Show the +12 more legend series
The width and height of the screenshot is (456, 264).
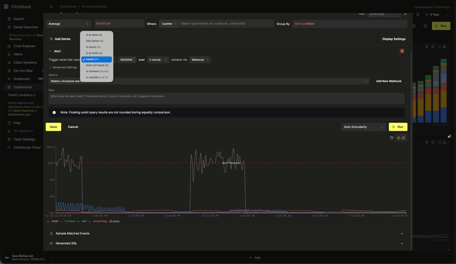click(114, 221)
